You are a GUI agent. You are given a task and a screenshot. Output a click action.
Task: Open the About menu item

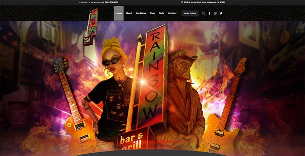(x=129, y=13)
